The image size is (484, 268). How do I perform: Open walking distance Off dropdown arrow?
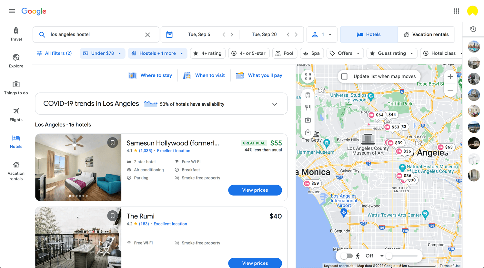pos(382,256)
